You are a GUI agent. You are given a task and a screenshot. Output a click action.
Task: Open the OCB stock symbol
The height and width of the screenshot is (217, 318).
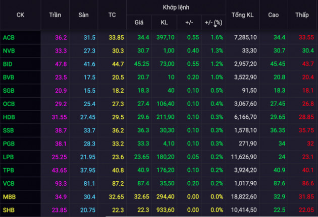[x=9, y=104]
